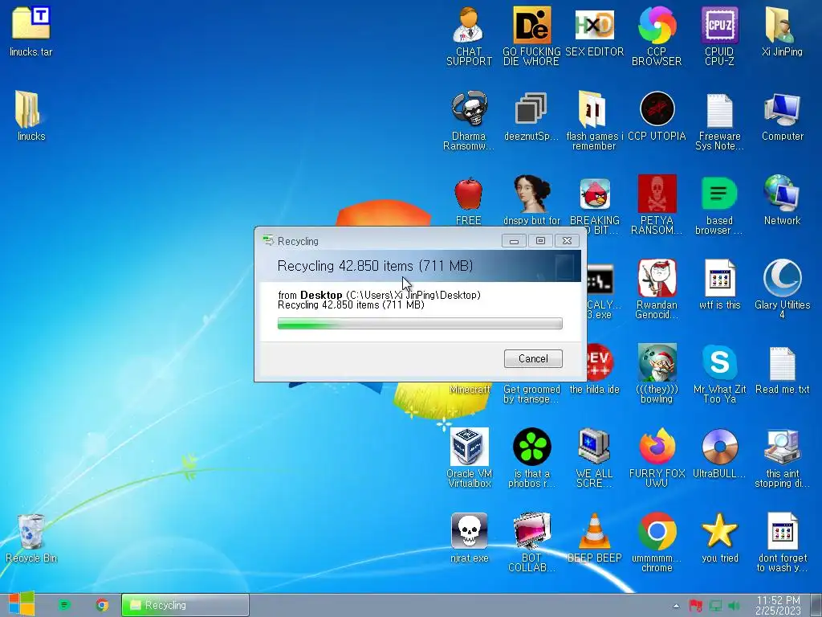Image resolution: width=822 pixels, height=617 pixels.
Task: Select the CCP UTOPIA icon
Action: coord(657,116)
